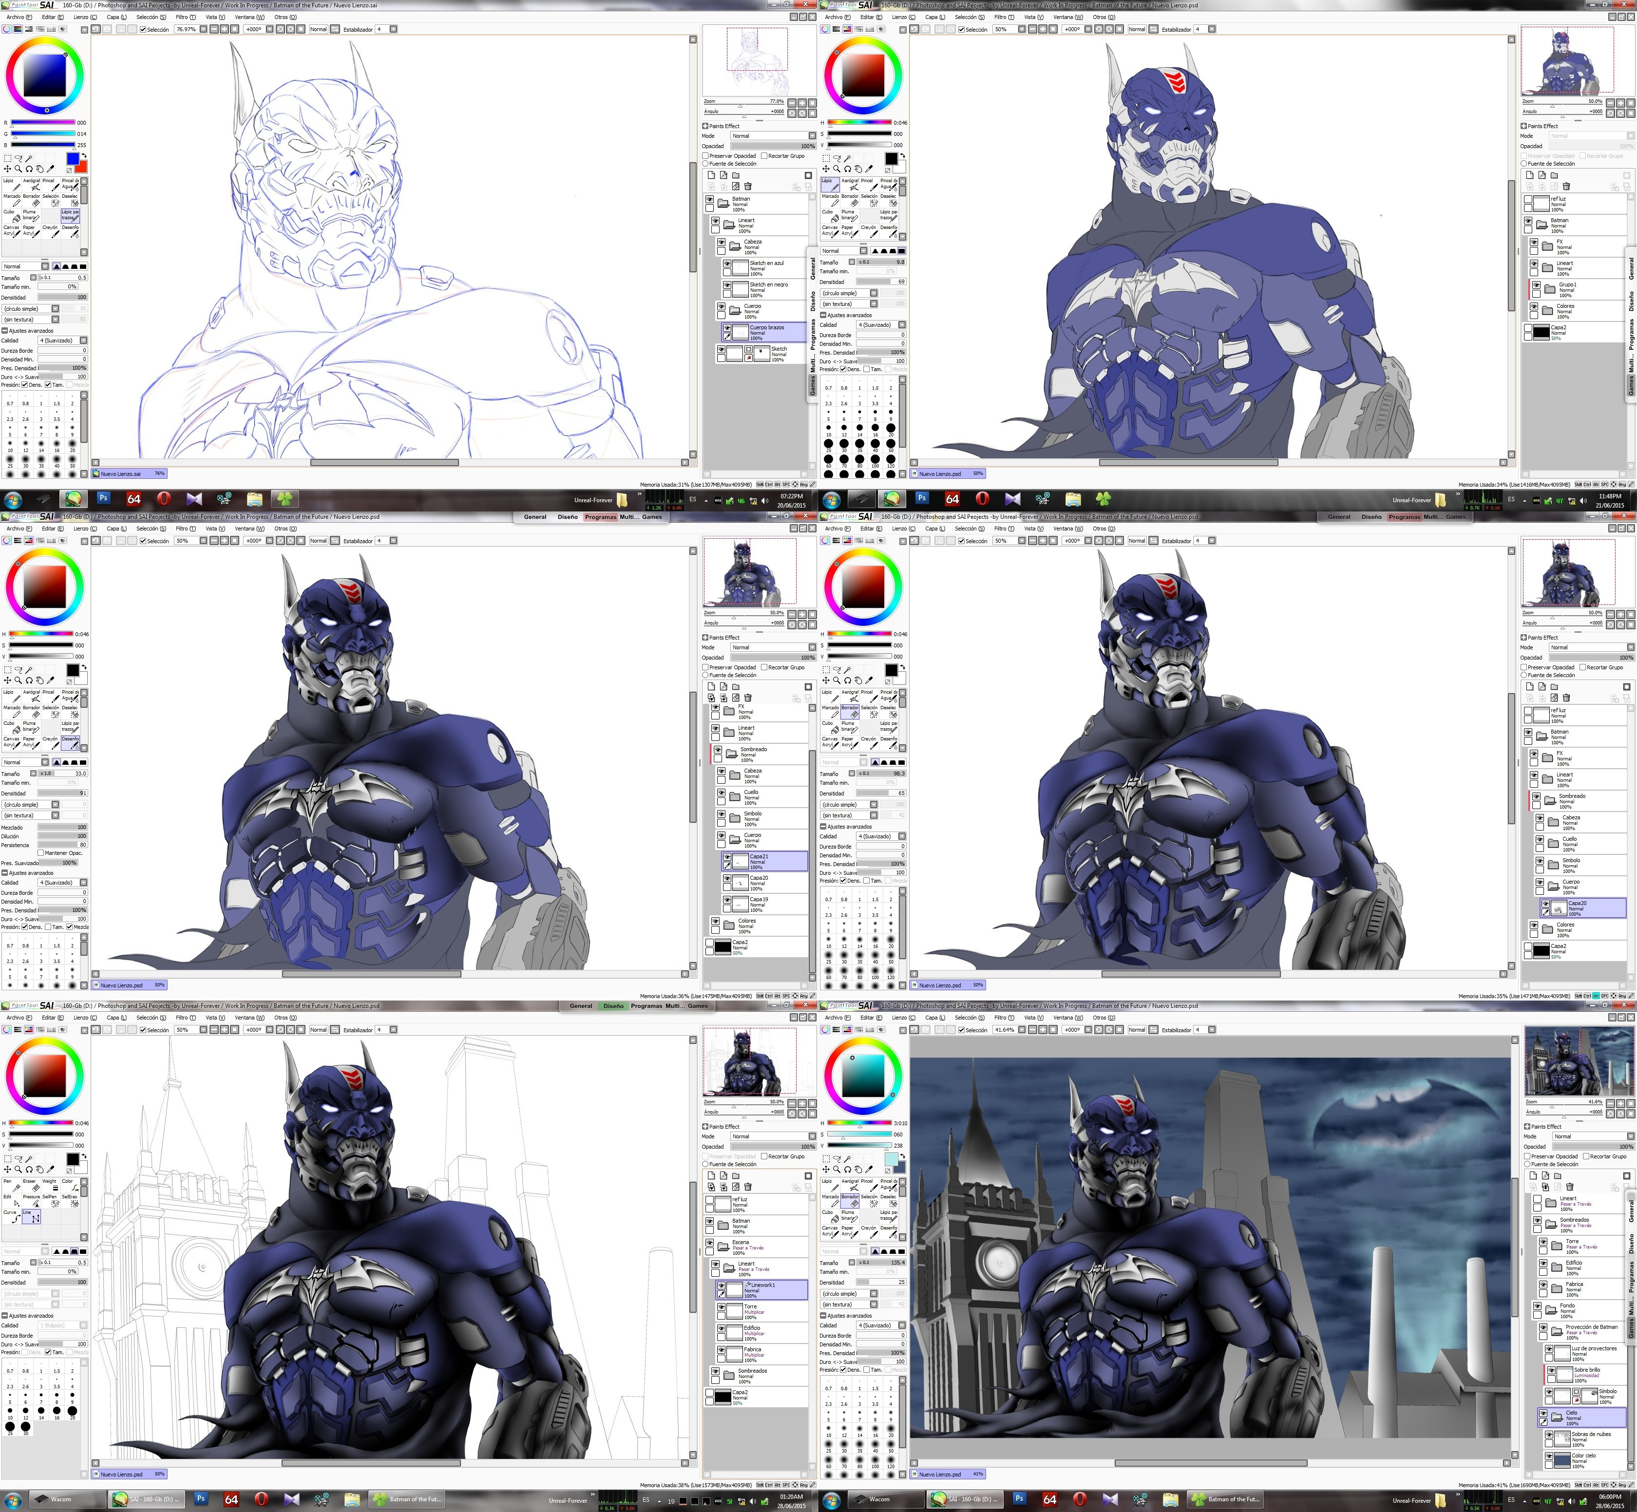Enable Recortar Grupo in the Linework1 window
The width and height of the screenshot is (1637, 1512).
click(x=764, y=1156)
